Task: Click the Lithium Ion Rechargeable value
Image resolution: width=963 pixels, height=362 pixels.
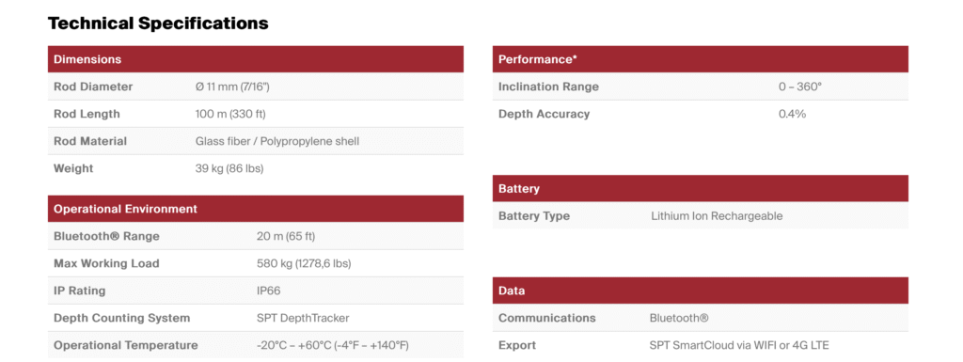Action: pos(717,216)
